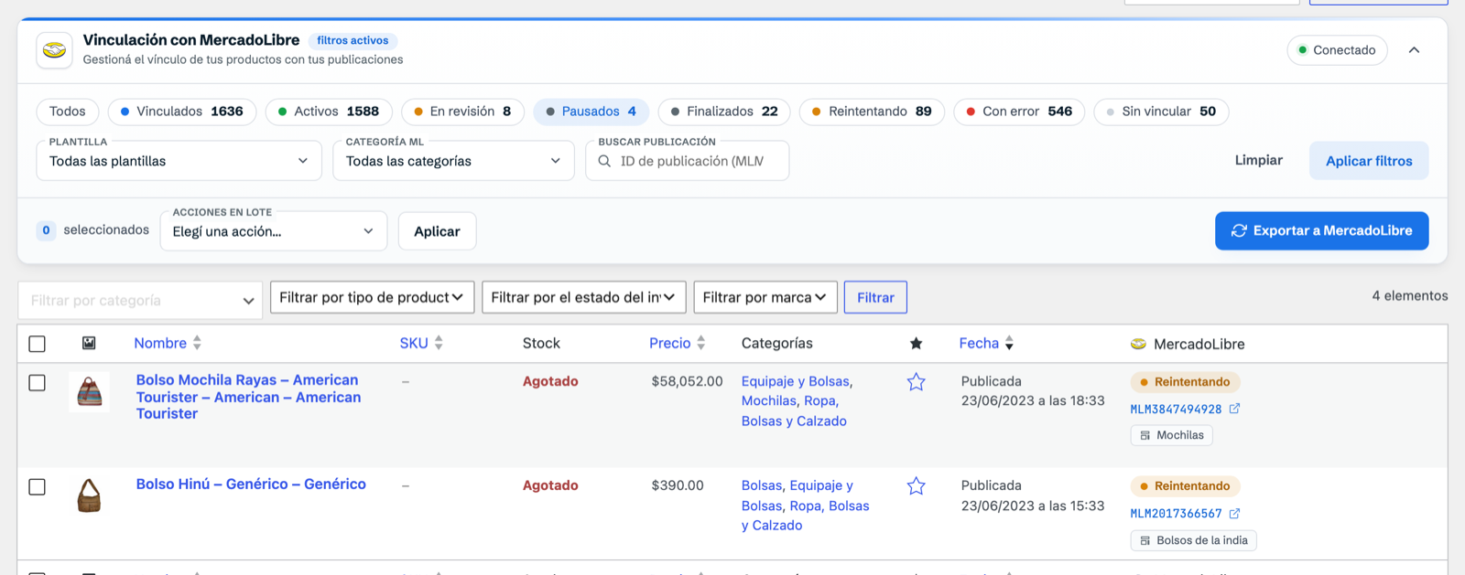Toggle featured star for Bolso Mochila Rayas

(916, 382)
